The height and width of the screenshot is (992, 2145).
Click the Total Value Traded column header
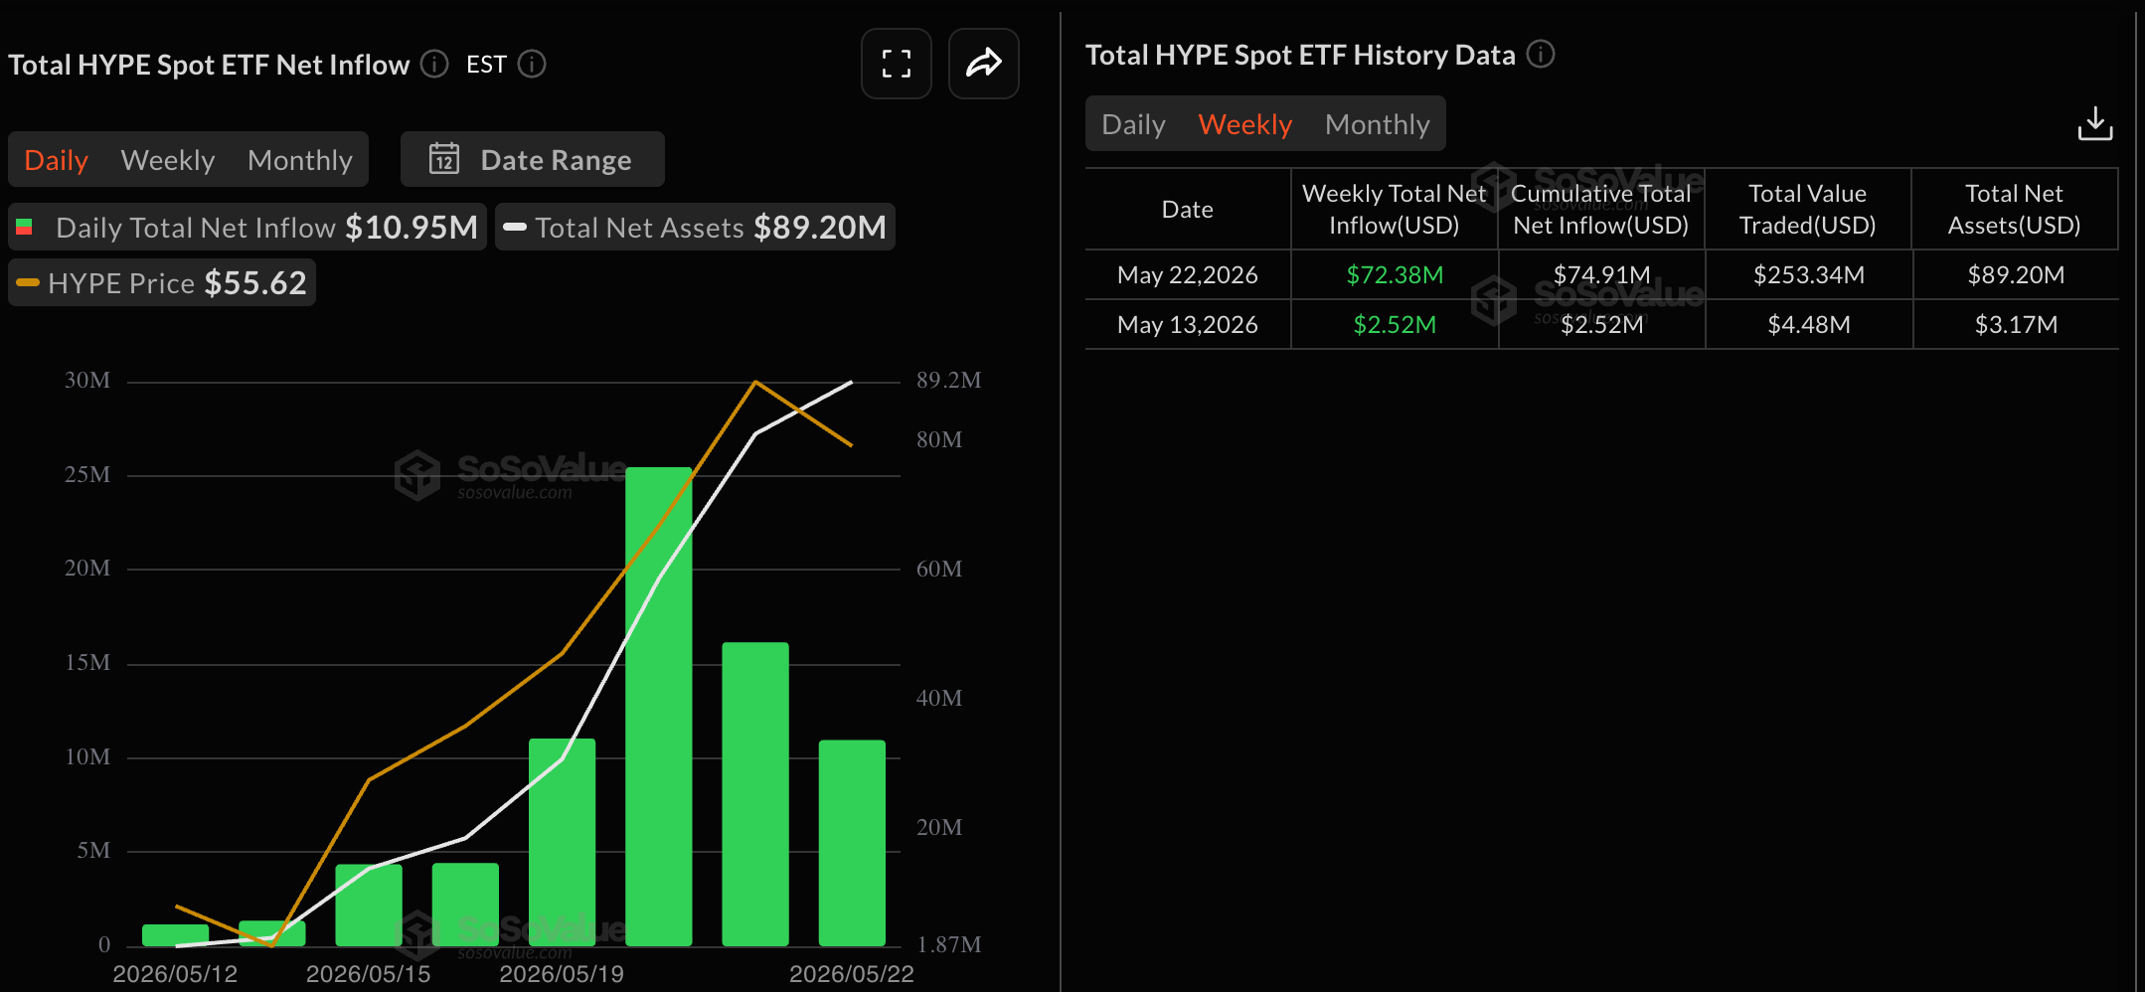point(1807,209)
